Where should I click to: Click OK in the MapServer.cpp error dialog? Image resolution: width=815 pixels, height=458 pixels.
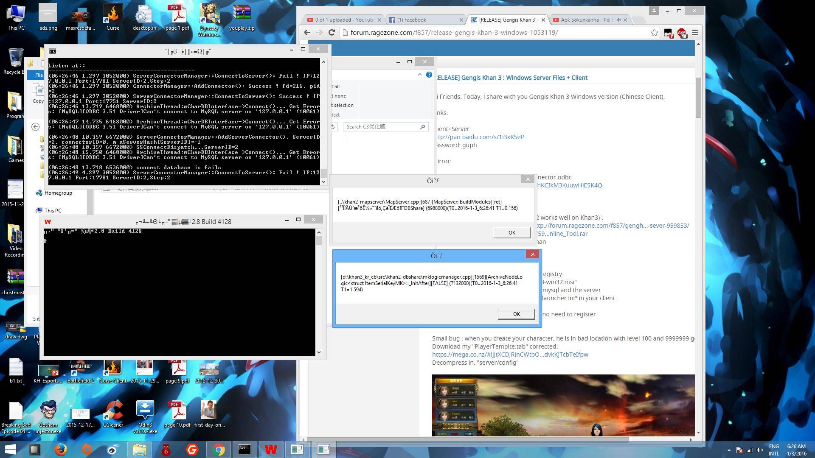click(x=511, y=232)
